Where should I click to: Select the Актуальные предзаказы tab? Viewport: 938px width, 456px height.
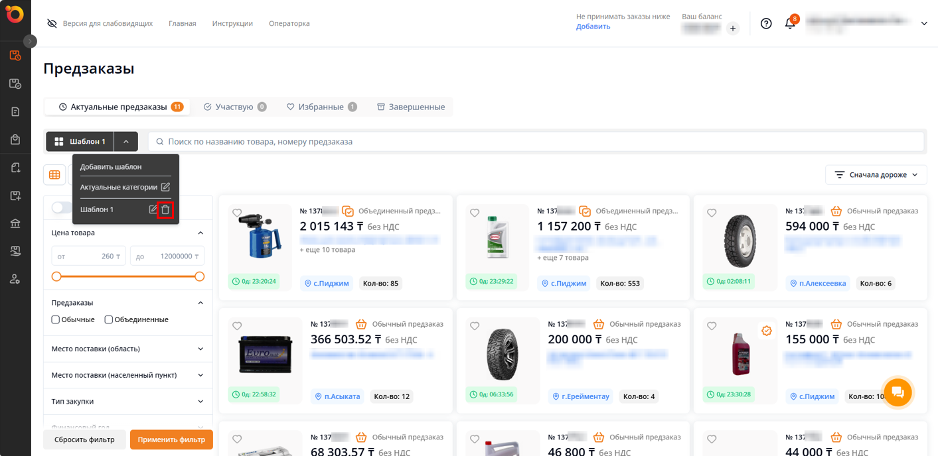tap(117, 107)
